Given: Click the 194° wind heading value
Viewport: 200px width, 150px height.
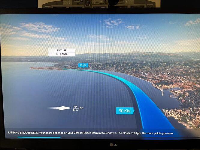Looking at the screenshot, I should pos(76,107).
